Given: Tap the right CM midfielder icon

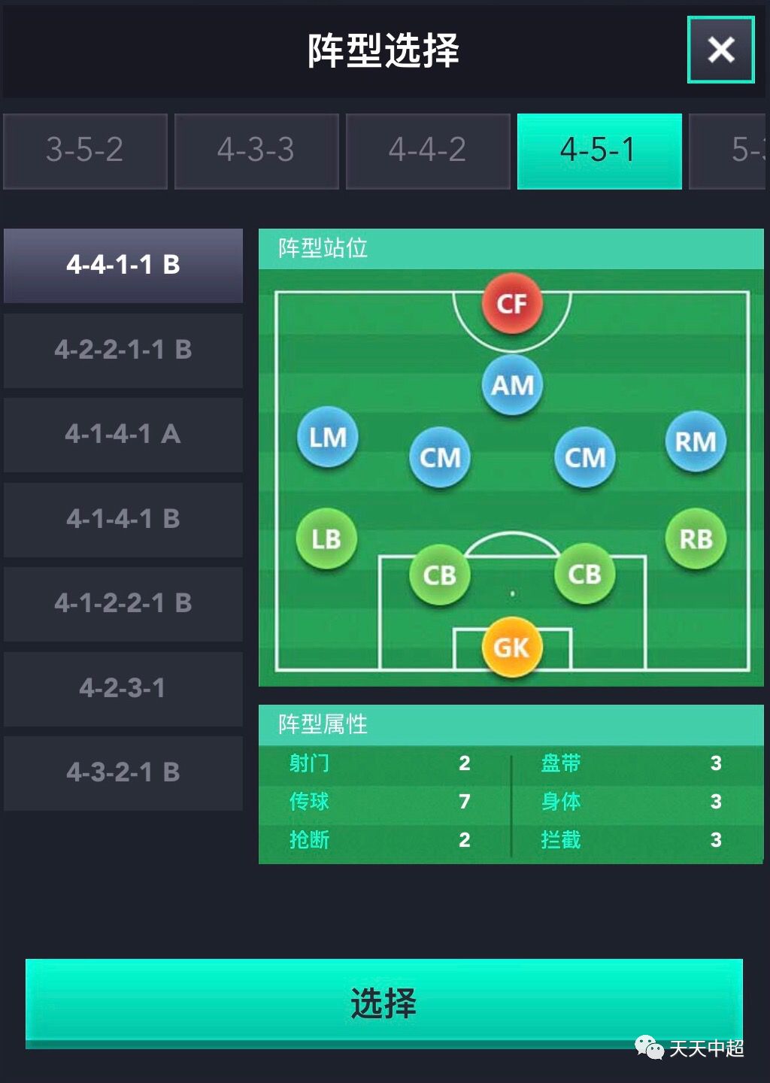Looking at the screenshot, I should (x=584, y=457).
